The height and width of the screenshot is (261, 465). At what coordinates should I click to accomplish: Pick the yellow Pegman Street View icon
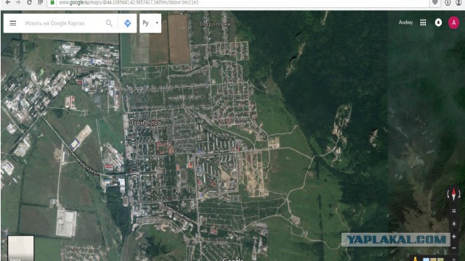415,260
